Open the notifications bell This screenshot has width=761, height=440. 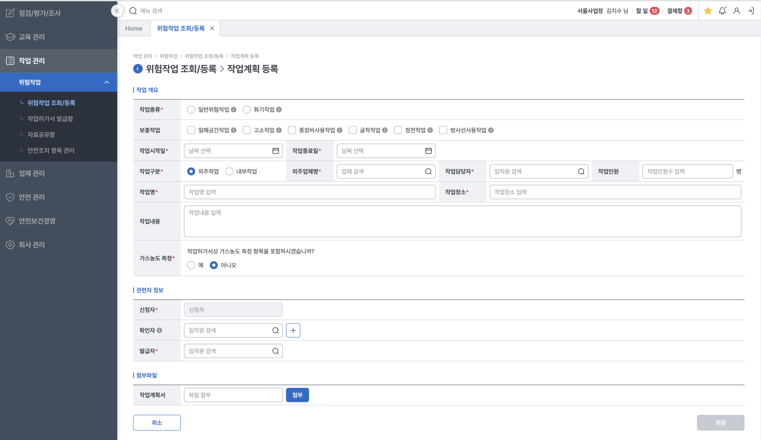tap(722, 11)
